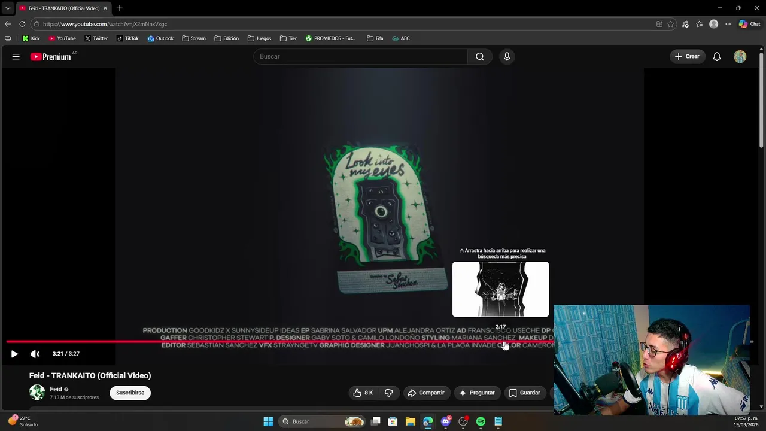This screenshot has width=766, height=431.
Task: Click the Compartir share button
Action: (x=425, y=393)
